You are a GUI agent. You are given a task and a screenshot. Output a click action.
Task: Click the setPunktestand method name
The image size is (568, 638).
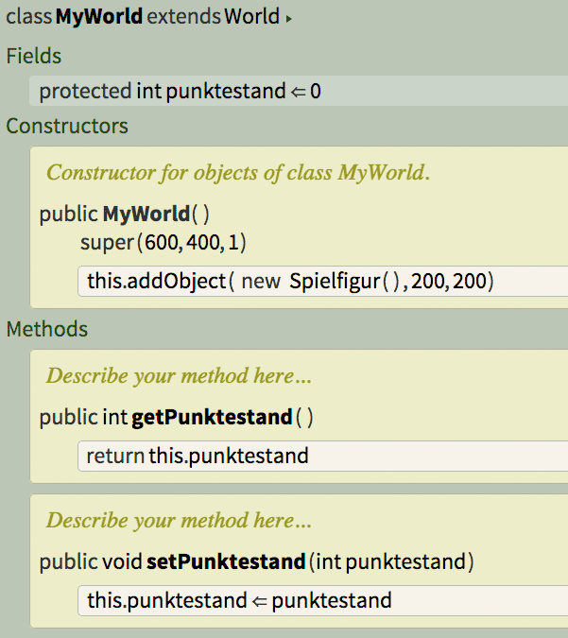point(226,562)
